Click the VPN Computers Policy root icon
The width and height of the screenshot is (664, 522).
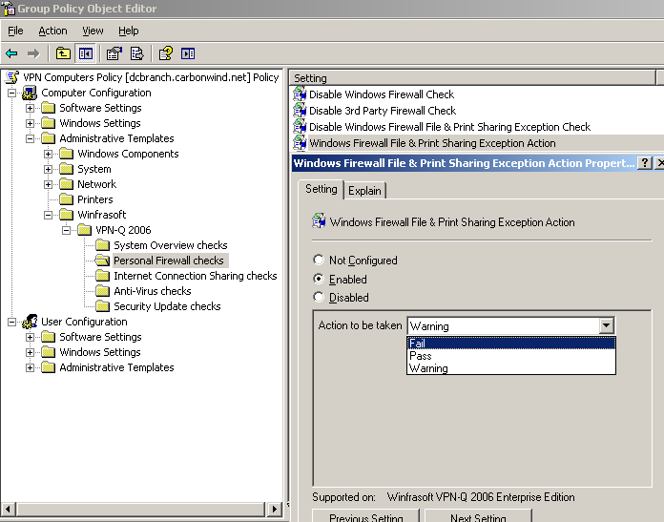(x=12, y=77)
